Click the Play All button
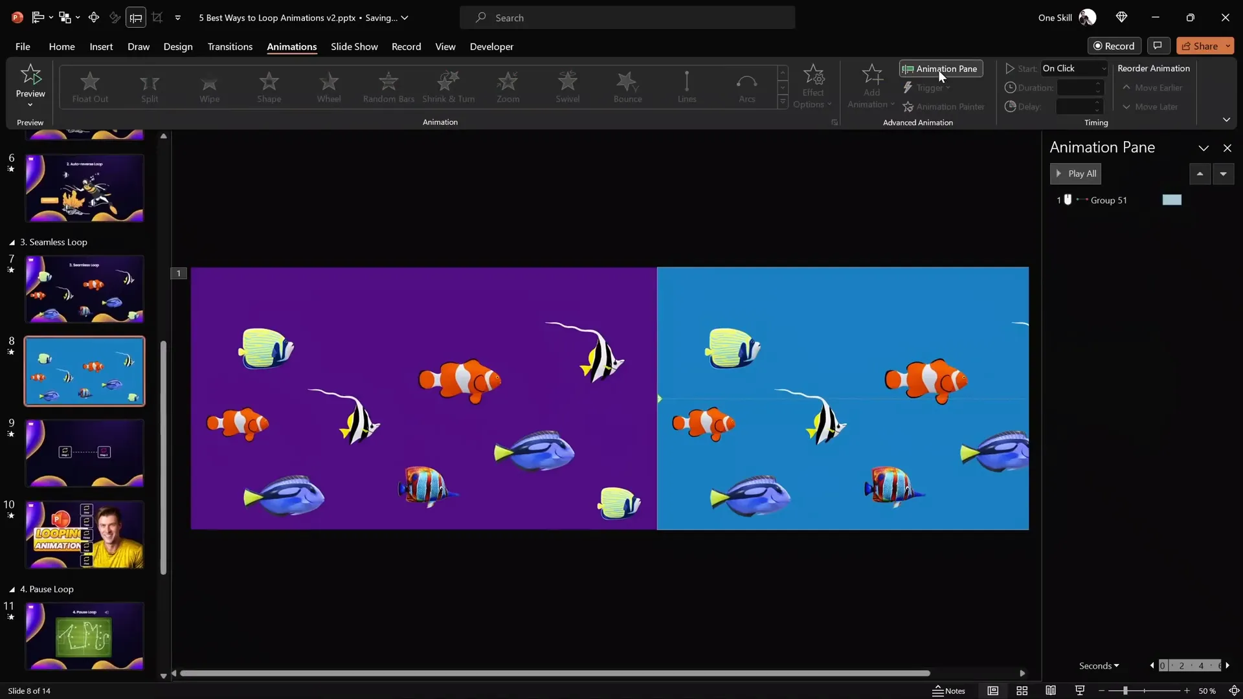Image resolution: width=1243 pixels, height=699 pixels. (1075, 173)
